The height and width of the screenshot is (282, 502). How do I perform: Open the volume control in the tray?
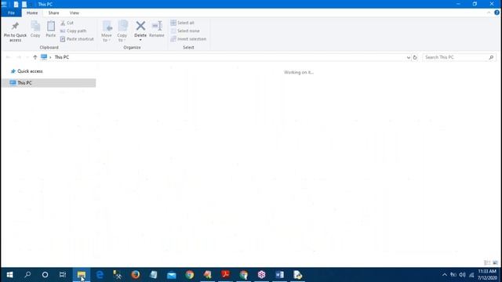coord(462,275)
